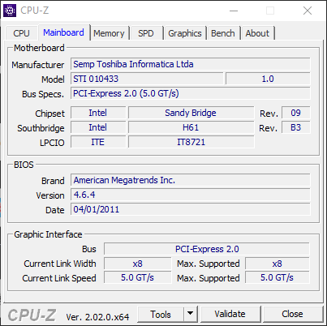Click the Current Link Width x8 field

click(x=138, y=264)
